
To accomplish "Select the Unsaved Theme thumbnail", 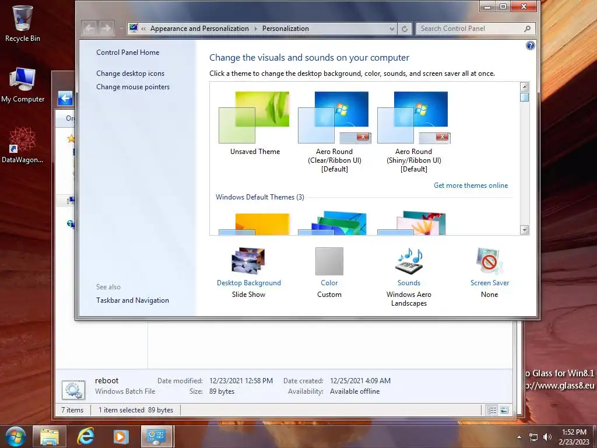I will (x=254, y=117).
